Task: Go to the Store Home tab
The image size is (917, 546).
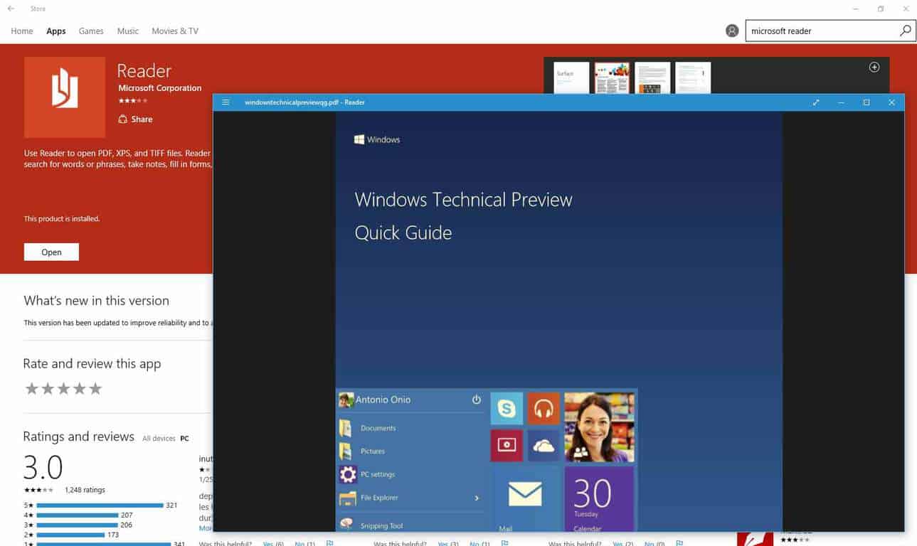Action: click(x=22, y=31)
